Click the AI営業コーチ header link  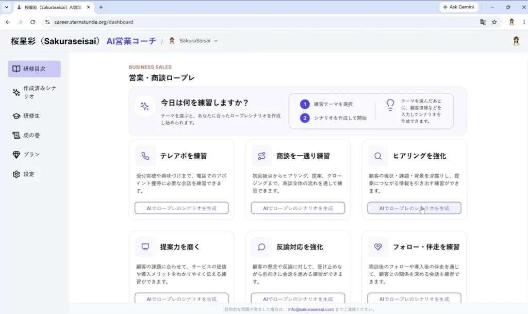(x=131, y=41)
